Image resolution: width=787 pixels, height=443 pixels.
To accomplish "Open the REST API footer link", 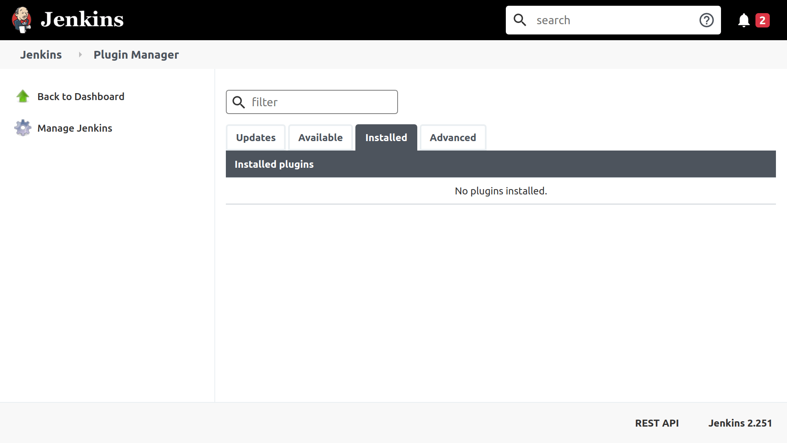I will click(x=657, y=423).
